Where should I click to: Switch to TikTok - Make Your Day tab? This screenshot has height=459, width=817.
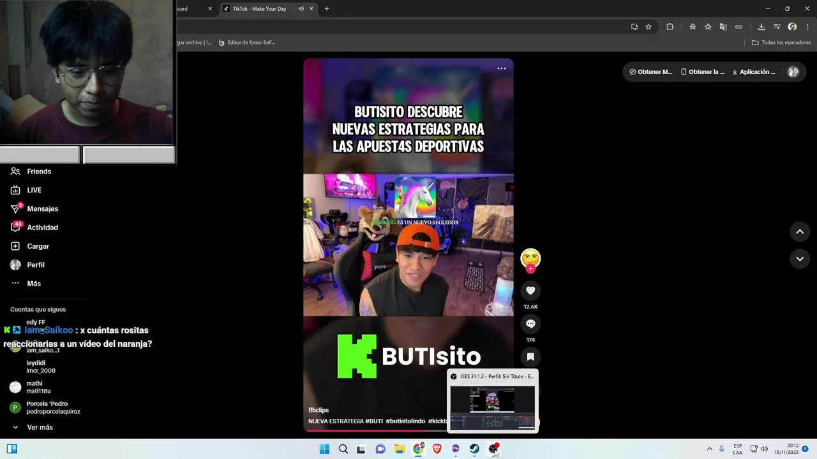point(259,9)
